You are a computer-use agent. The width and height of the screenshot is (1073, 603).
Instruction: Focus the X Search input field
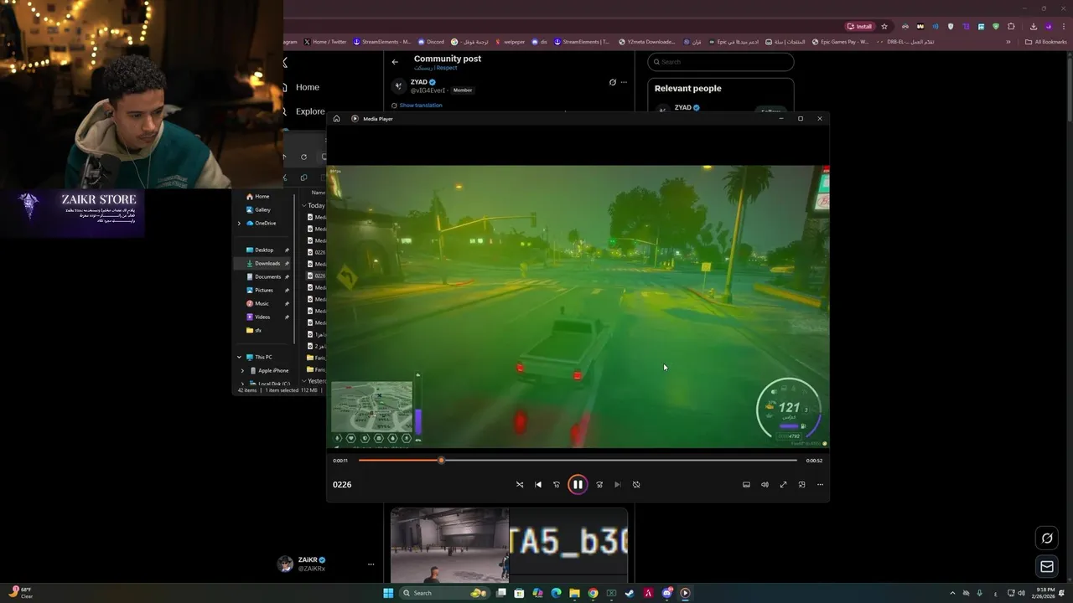click(x=720, y=62)
